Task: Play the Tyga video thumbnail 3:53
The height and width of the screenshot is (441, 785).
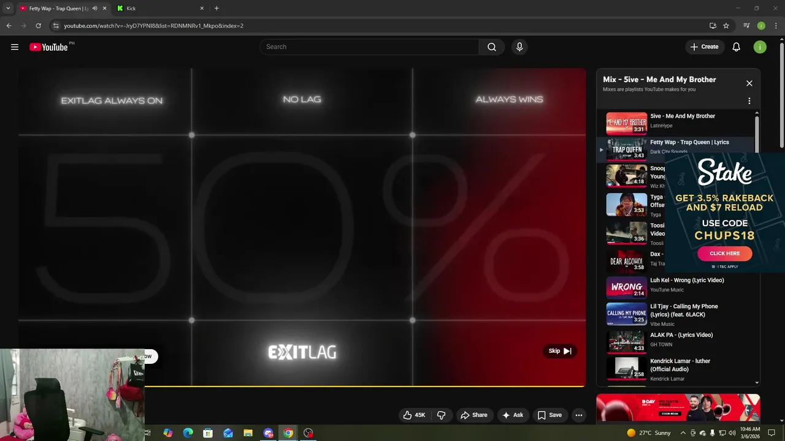Action: point(626,205)
